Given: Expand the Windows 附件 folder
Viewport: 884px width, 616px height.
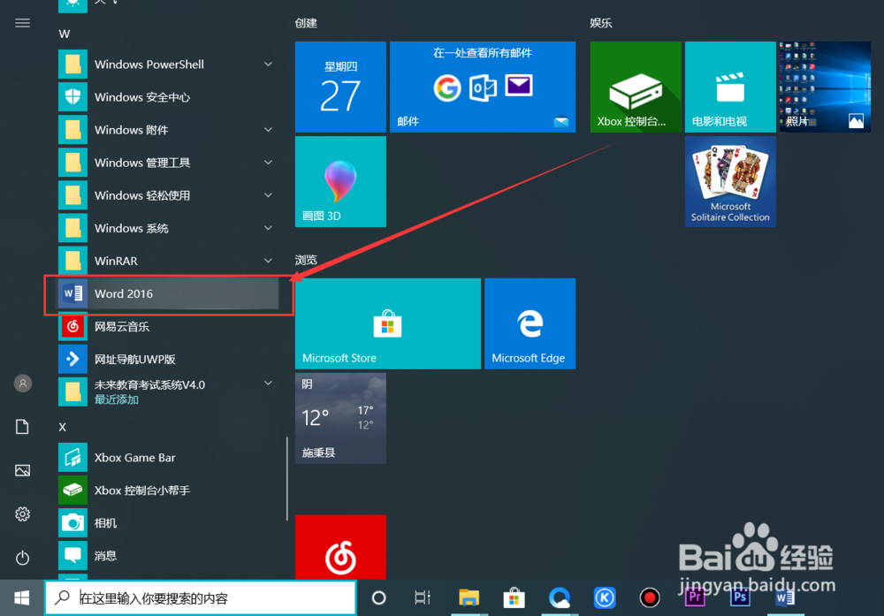Looking at the screenshot, I should click(168, 130).
